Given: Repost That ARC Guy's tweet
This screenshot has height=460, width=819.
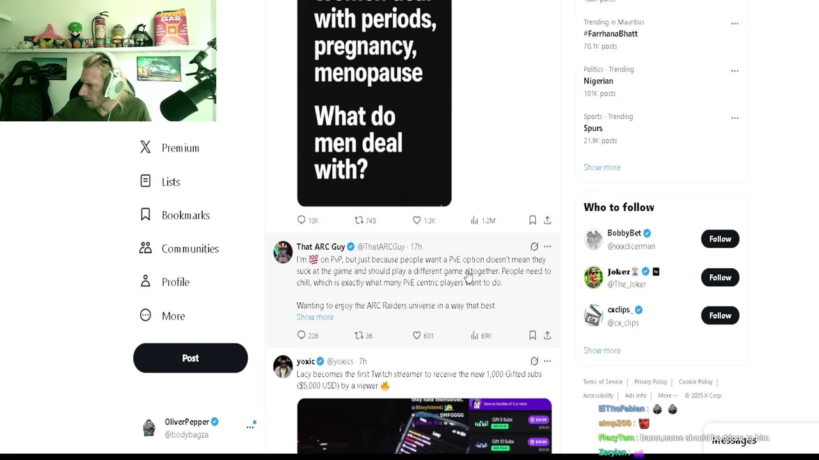Looking at the screenshot, I should (x=359, y=335).
